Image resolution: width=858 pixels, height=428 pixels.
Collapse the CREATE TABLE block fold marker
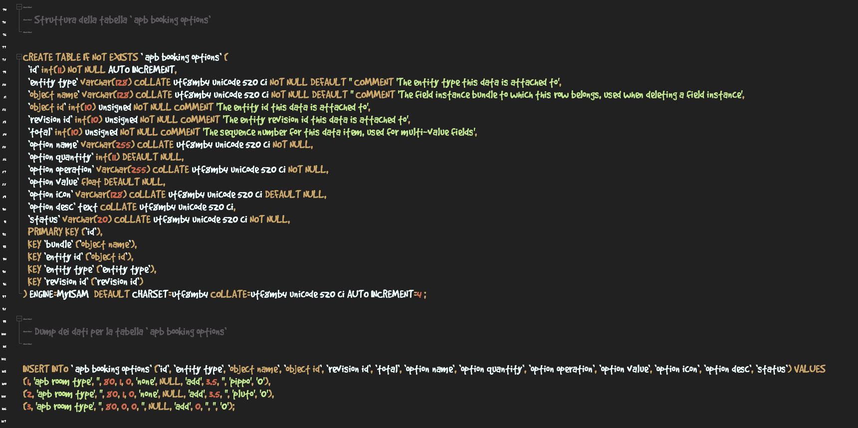pyautogui.click(x=19, y=57)
